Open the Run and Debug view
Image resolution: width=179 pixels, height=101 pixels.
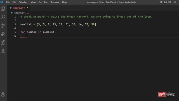tap(3, 34)
